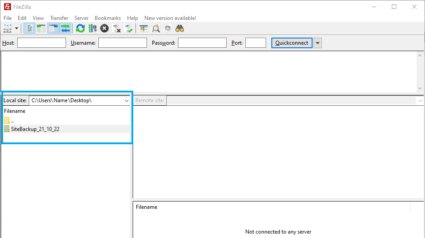Cancel the current operation
The image size is (425, 238).
104,28
